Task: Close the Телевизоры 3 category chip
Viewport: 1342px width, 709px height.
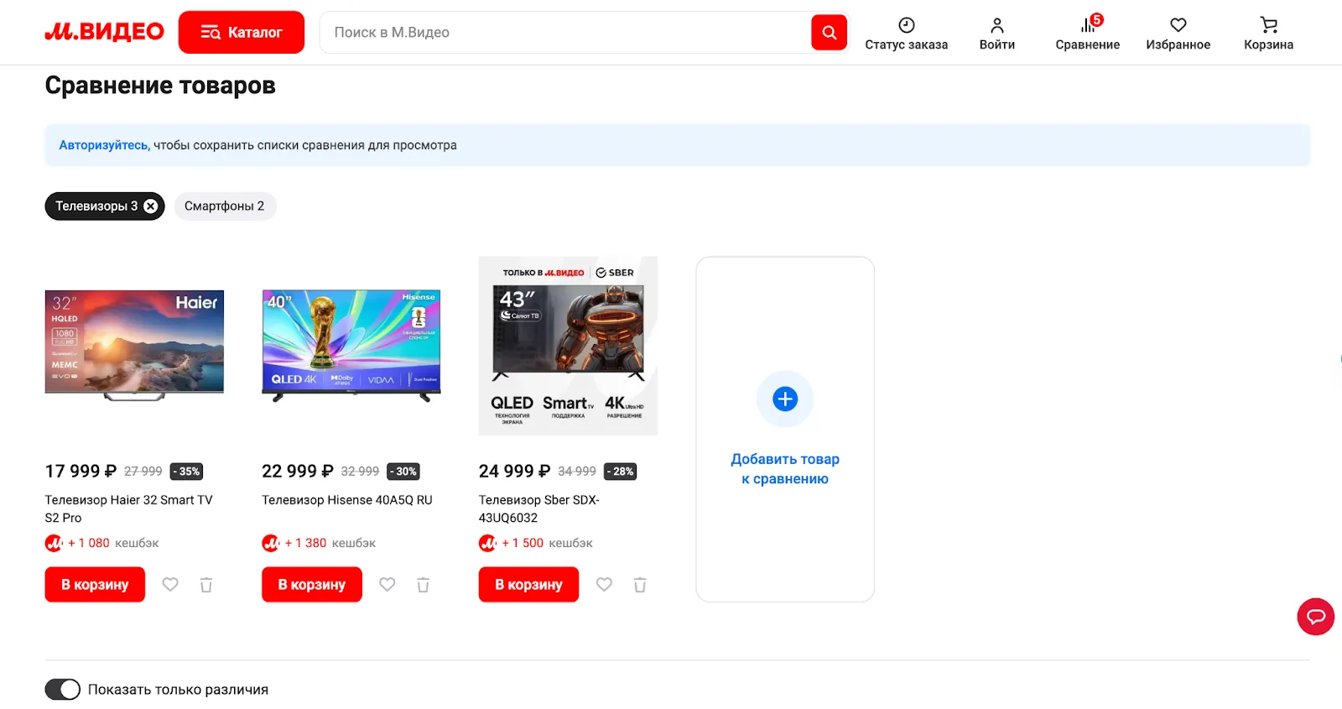Action: point(151,206)
